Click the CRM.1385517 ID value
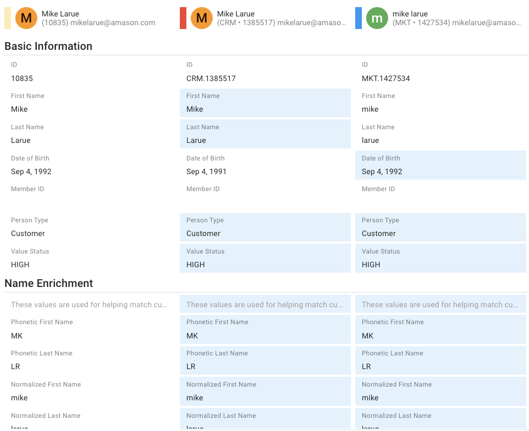Image resolution: width=529 pixels, height=431 pixels. [211, 78]
